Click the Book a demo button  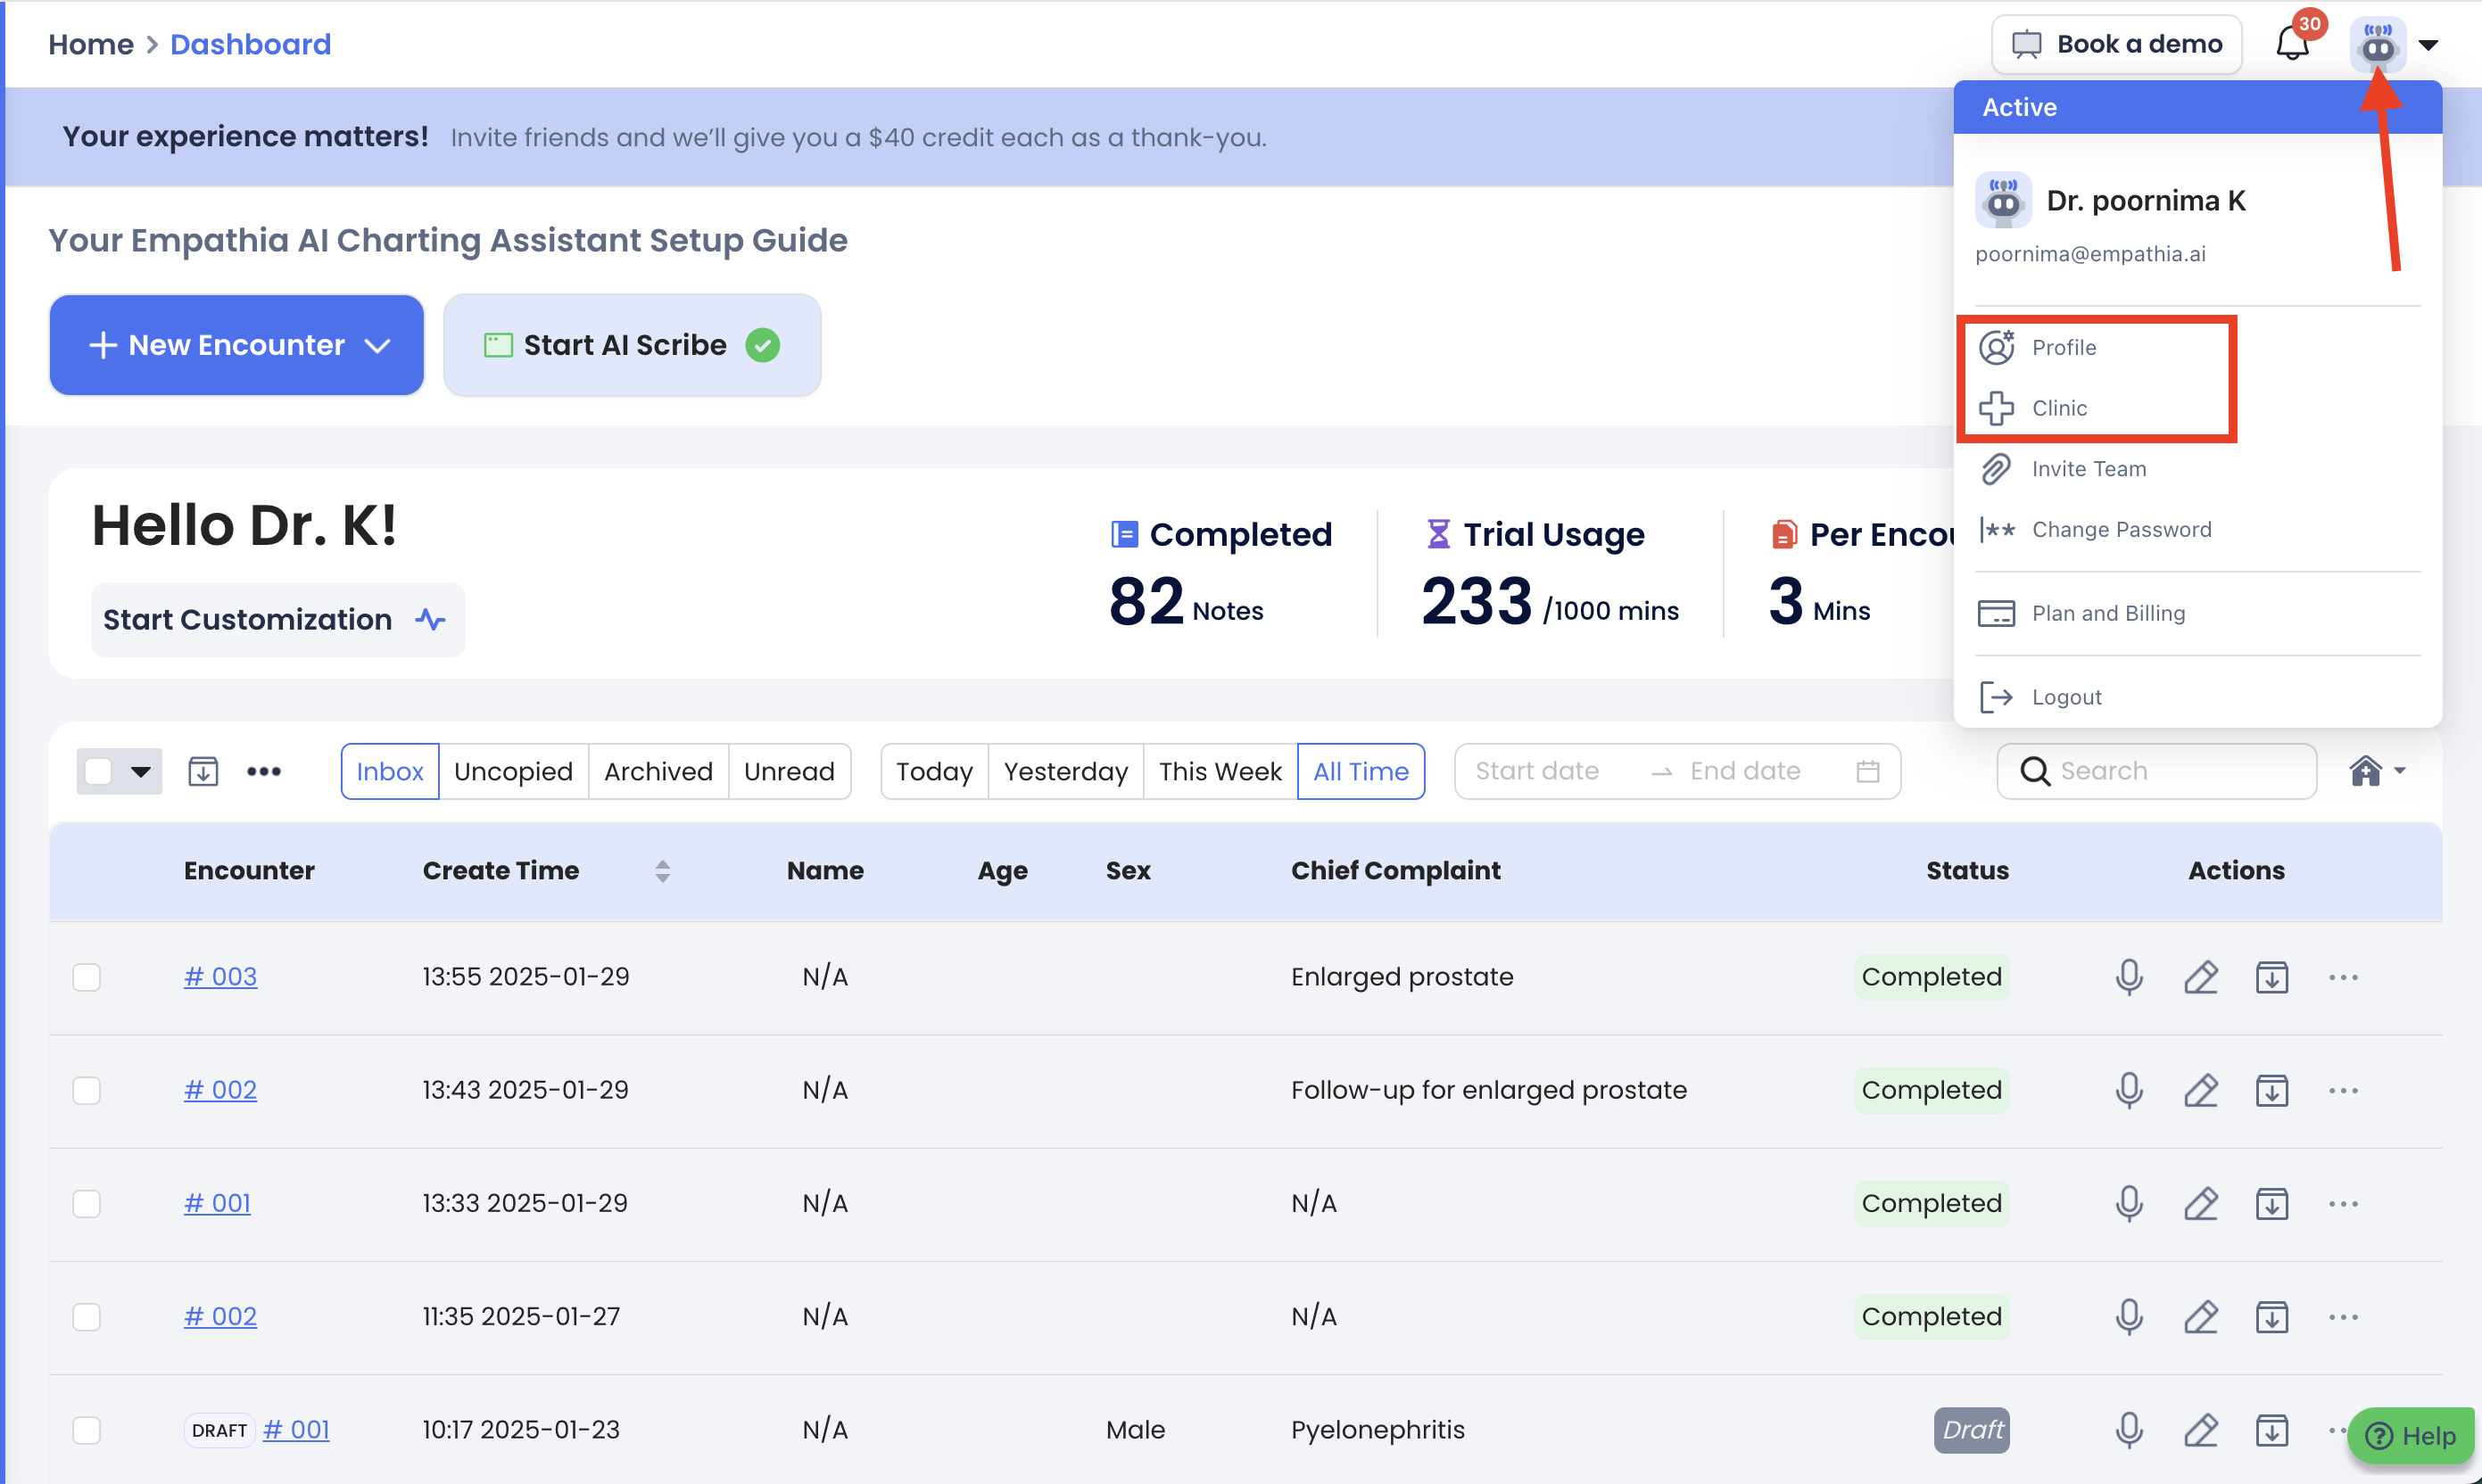click(x=2116, y=44)
